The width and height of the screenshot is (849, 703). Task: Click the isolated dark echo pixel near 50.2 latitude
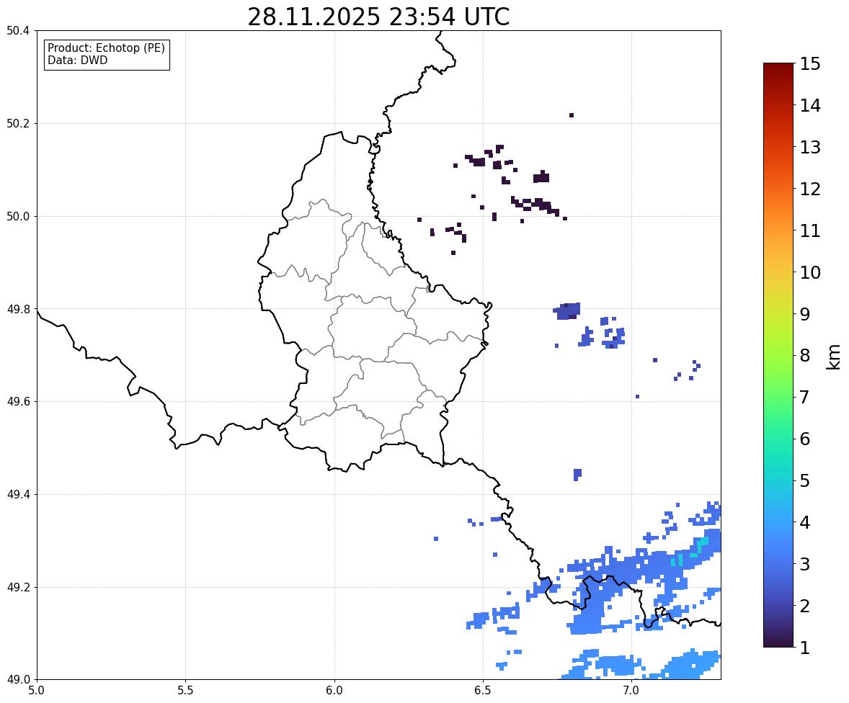[x=572, y=115]
